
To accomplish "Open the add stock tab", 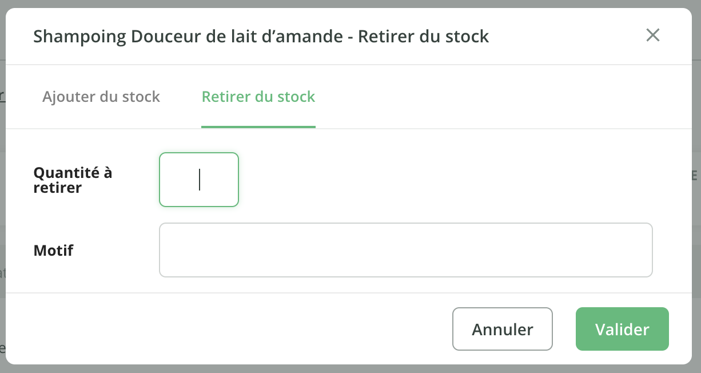I will tap(101, 97).
